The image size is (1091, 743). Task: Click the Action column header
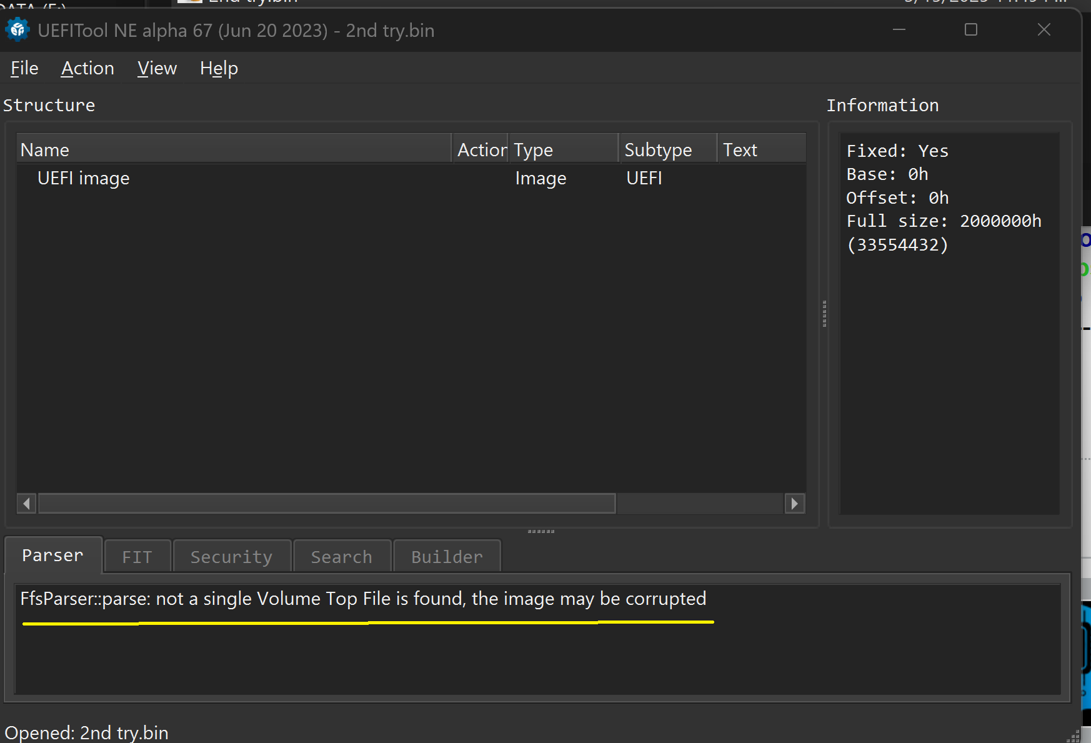coord(480,150)
